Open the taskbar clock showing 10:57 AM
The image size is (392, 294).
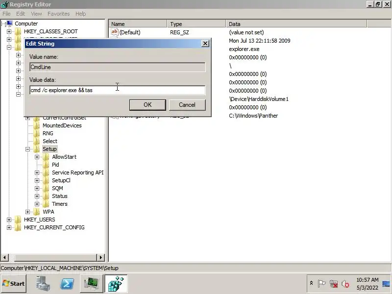pos(367,284)
